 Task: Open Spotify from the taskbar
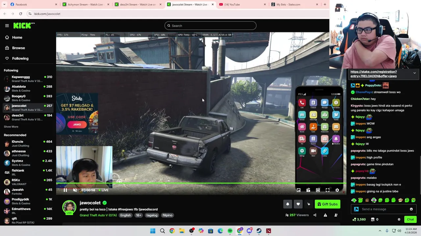pos(230,231)
